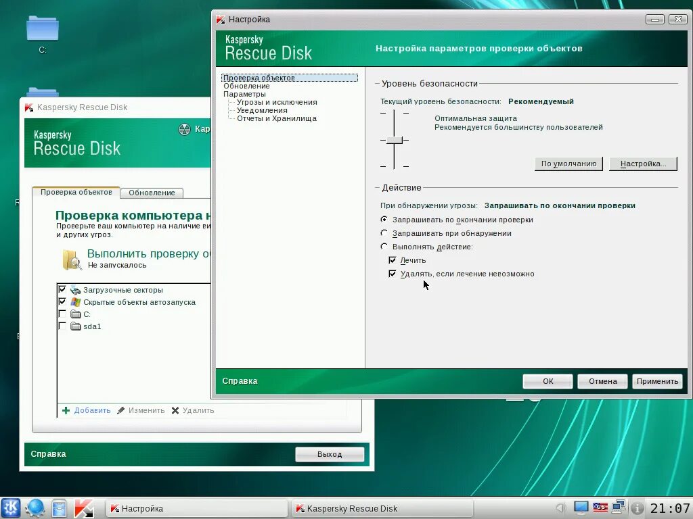Click 'Отмена' to cancel settings
This screenshot has width=693, height=519.
[x=602, y=381]
